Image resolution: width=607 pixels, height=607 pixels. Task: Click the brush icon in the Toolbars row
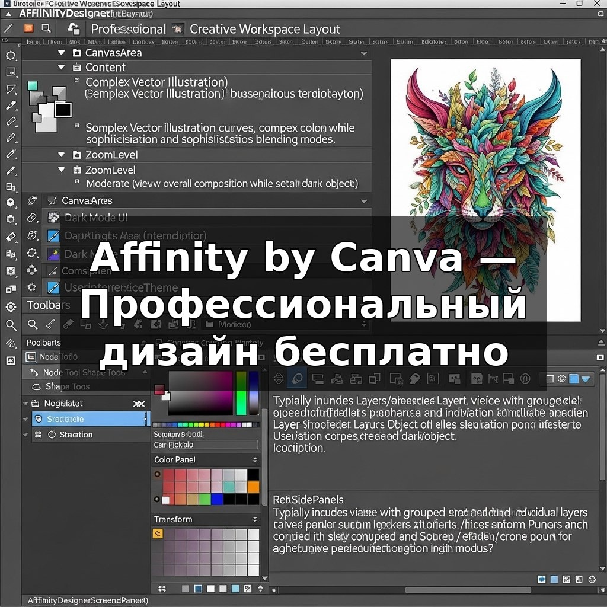[x=51, y=324]
